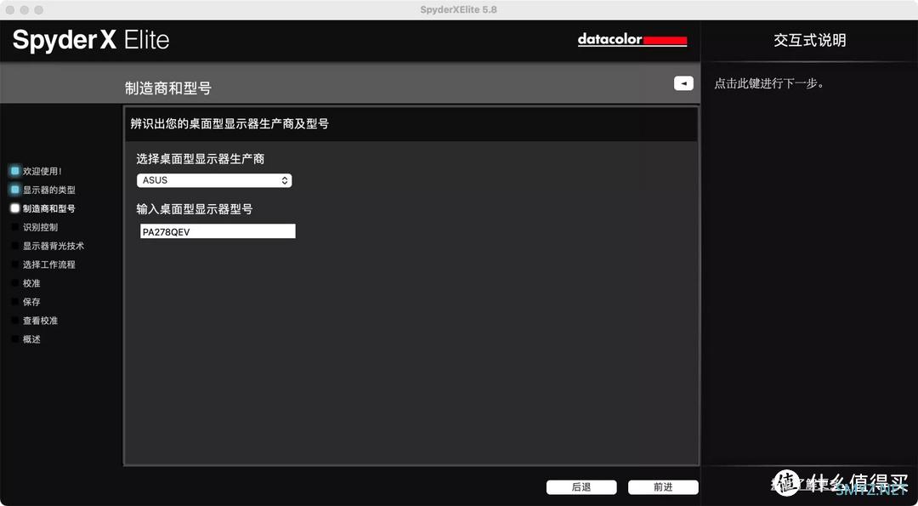The image size is (918, 506).
Task: Click the chevron on the manufacturer selector
Action: coord(284,179)
